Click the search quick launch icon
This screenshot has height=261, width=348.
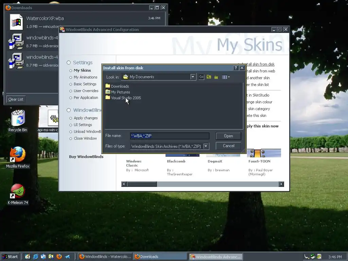pyautogui.click(x=51, y=257)
